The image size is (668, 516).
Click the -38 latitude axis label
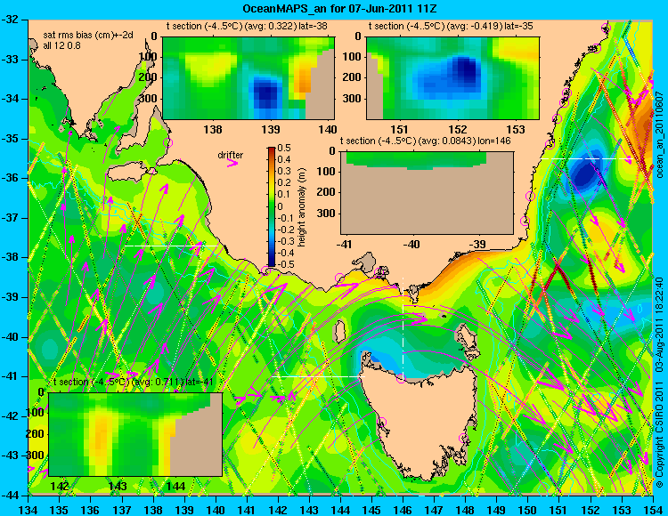[10, 257]
